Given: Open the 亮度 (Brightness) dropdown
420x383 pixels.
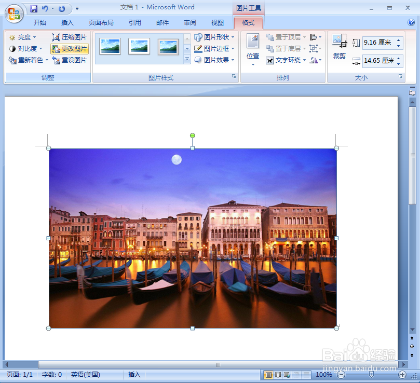Looking at the screenshot, I should 23,37.
